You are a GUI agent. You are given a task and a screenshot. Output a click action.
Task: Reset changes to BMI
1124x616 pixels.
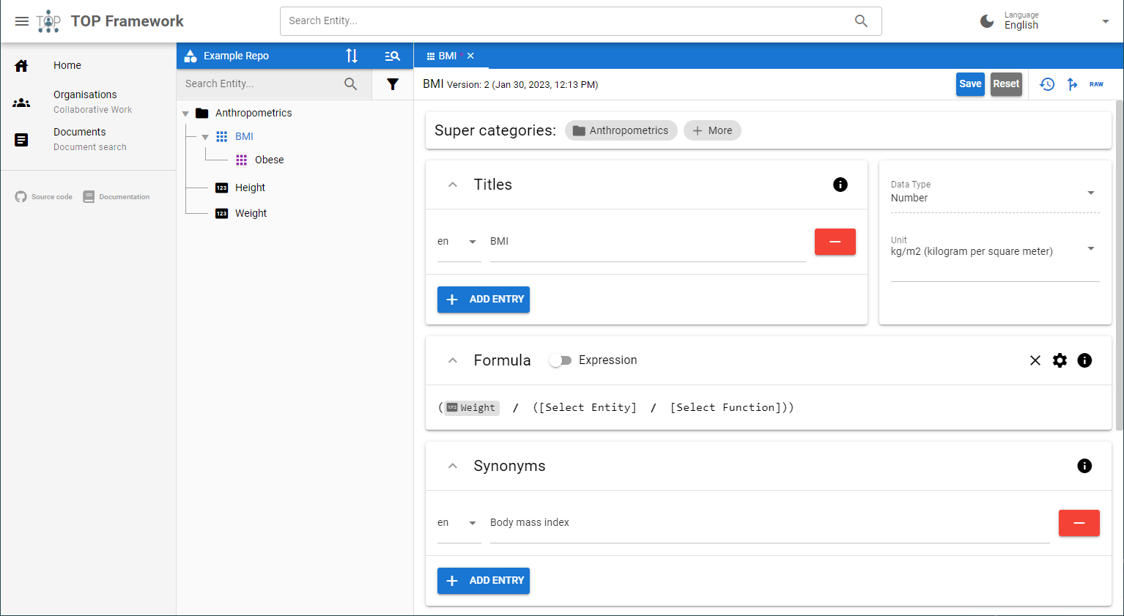[1006, 84]
